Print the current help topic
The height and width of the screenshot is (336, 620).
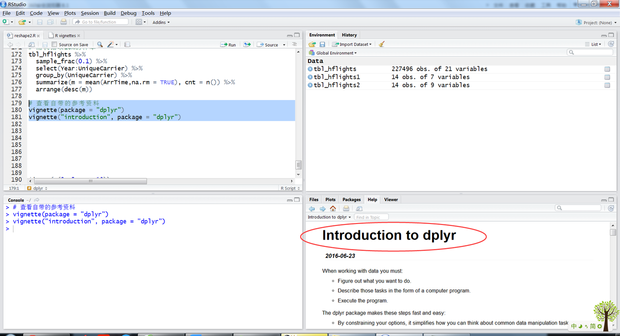click(x=346, y=208)
